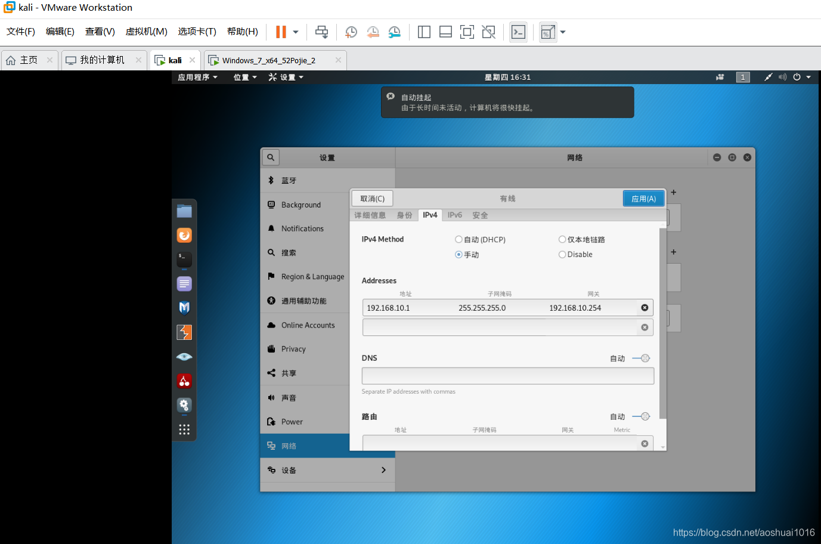The image size is (821, 544).
Task: Toggle the 路由 自动 switch
Action: [641, 416]
